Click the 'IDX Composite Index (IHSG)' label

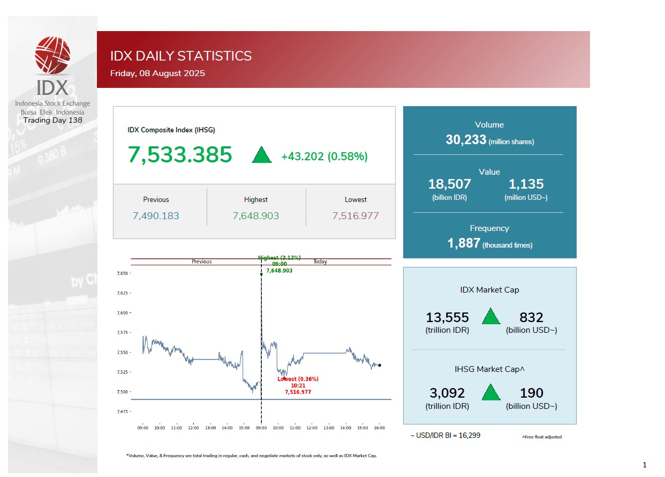pos(171,130)
